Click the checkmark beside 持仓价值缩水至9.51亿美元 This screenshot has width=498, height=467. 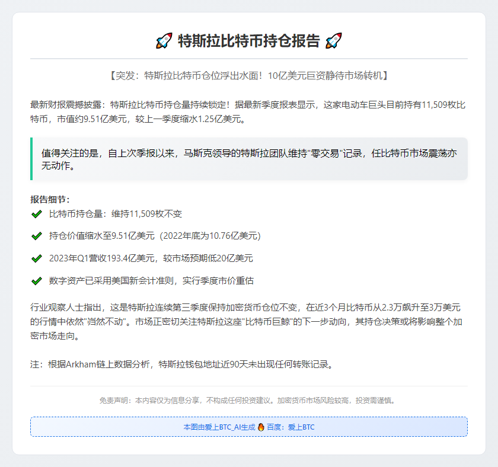(x=37, y=236)
